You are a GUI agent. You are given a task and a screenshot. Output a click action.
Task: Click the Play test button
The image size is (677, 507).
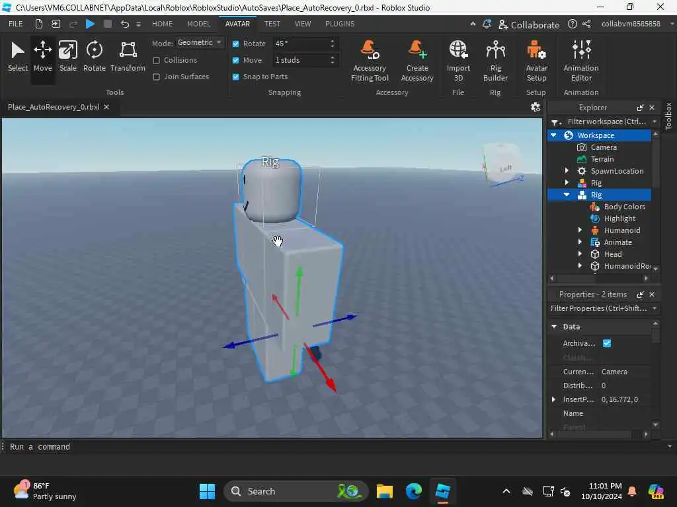(x=90, y=24)
